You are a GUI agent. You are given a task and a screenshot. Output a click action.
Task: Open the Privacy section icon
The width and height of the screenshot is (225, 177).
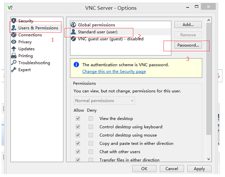point(14,42)
